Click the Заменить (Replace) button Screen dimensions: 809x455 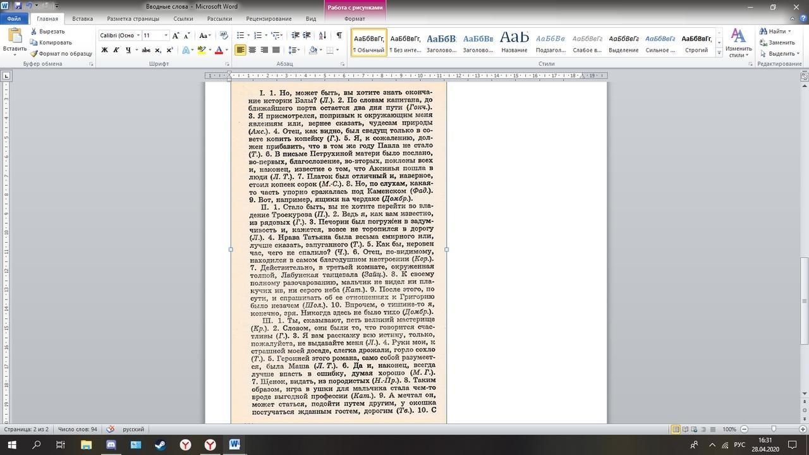click(x=777, y=42)
